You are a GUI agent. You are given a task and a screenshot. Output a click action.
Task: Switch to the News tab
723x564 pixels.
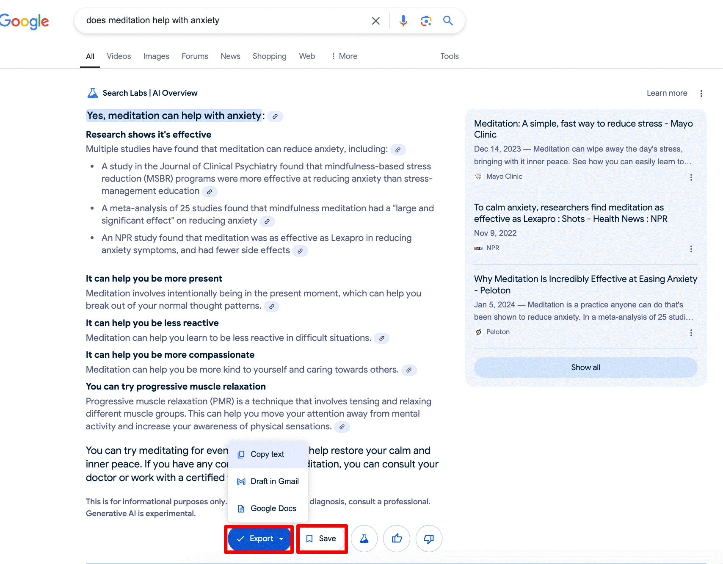[x=230, y=56]
